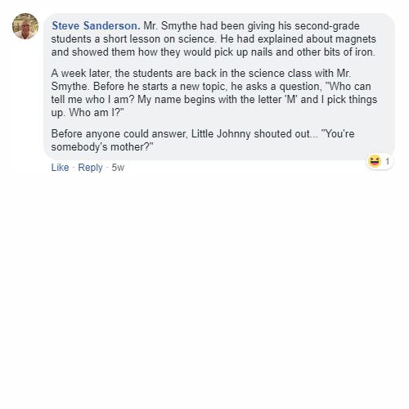Click 'My name begins with the letter'
Viewport: 409px width, 409px height.
point(209,100)
